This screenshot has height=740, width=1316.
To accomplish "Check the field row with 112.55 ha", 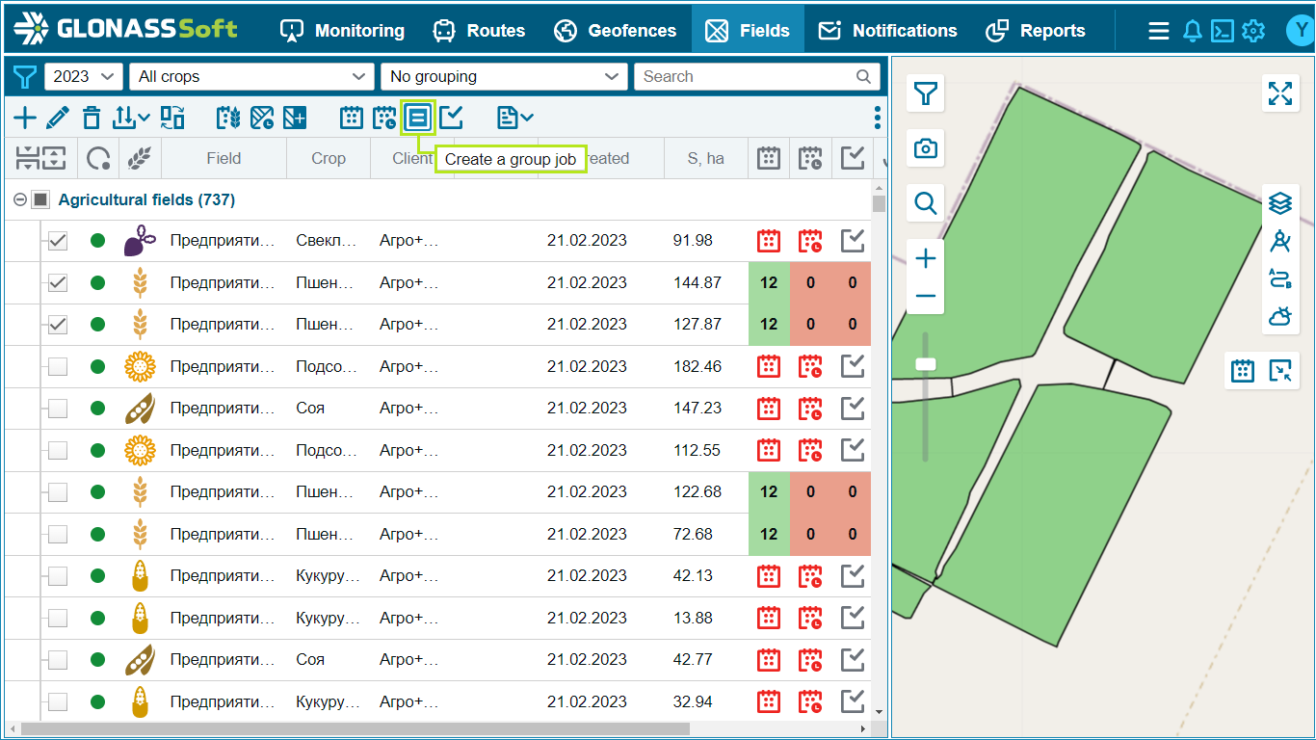I will 58,450.
